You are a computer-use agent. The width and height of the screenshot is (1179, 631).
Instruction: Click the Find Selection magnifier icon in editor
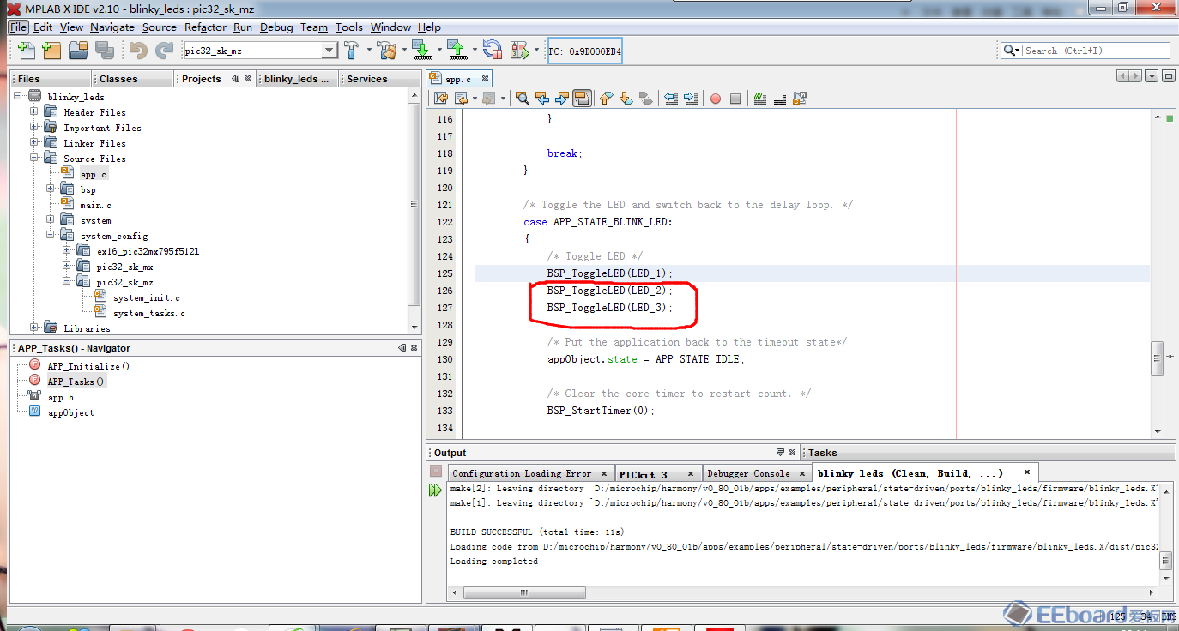pos(522,99)
